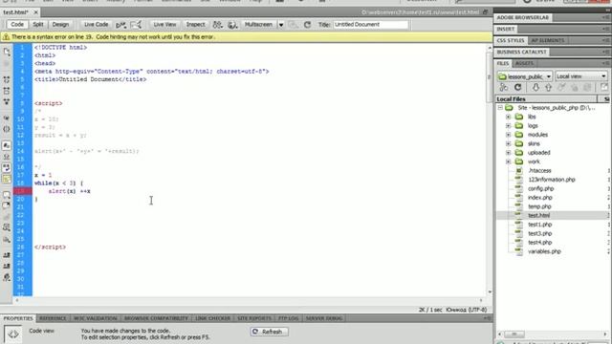This screenshot has width=612, height=344.
Task: Click Format Source Code icon
Action: 7,278
